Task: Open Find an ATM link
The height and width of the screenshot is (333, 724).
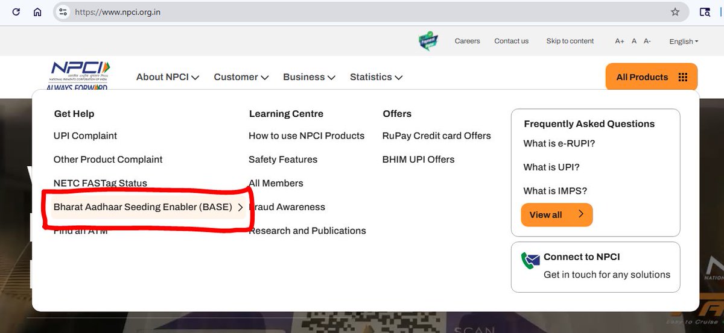Action: 80,231
